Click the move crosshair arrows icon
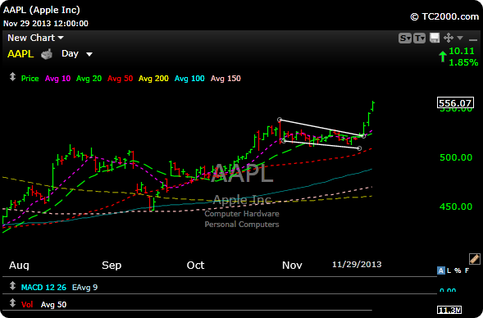Viewport: 483px width, 318px height. pyautogui.click(x=449, y=38)
